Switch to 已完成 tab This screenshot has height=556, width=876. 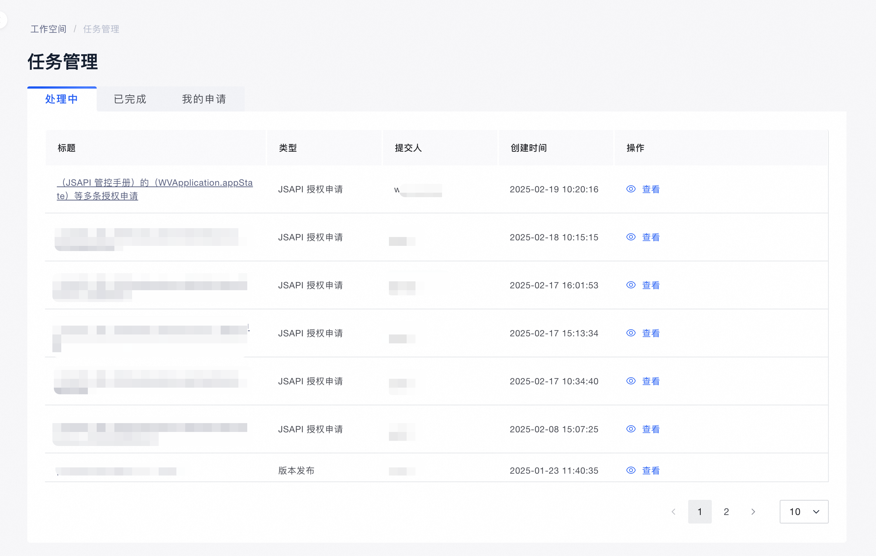pyautogui.click(x=130, y=99)
